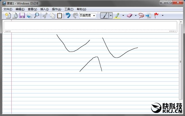Image resolution: width=185 pixels, height=116 pixels.
Task: Click the Cut scissors icon
Action: pyautogui.click(x=45, y=15)
